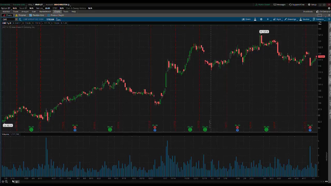Open the Drawings menu
This screenshot has width=331, height=186.
[290, 19]
